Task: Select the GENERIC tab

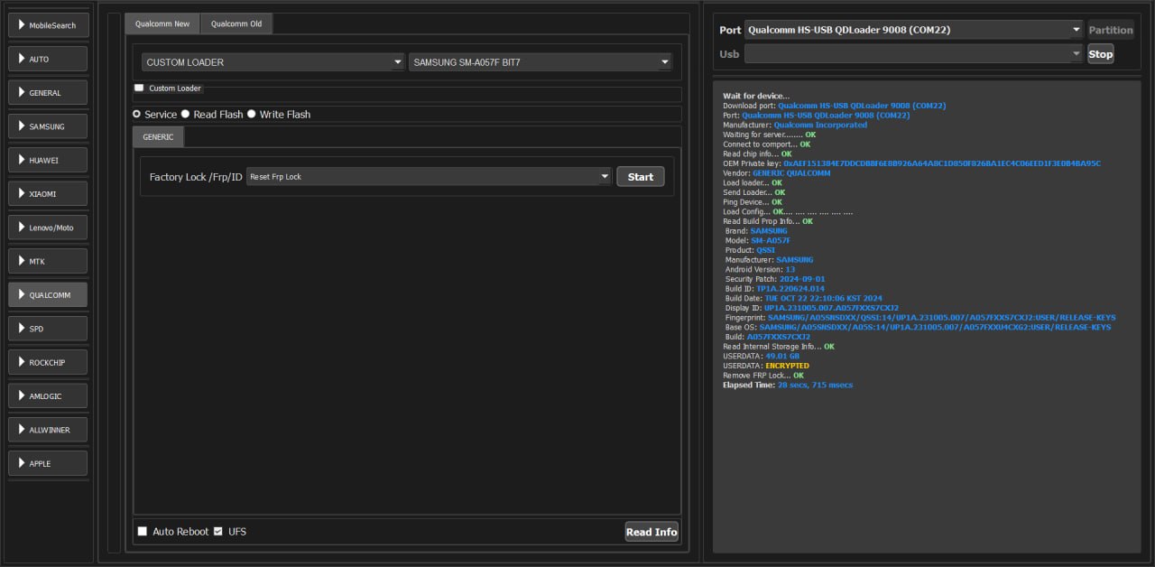Action: pos(158,136)
